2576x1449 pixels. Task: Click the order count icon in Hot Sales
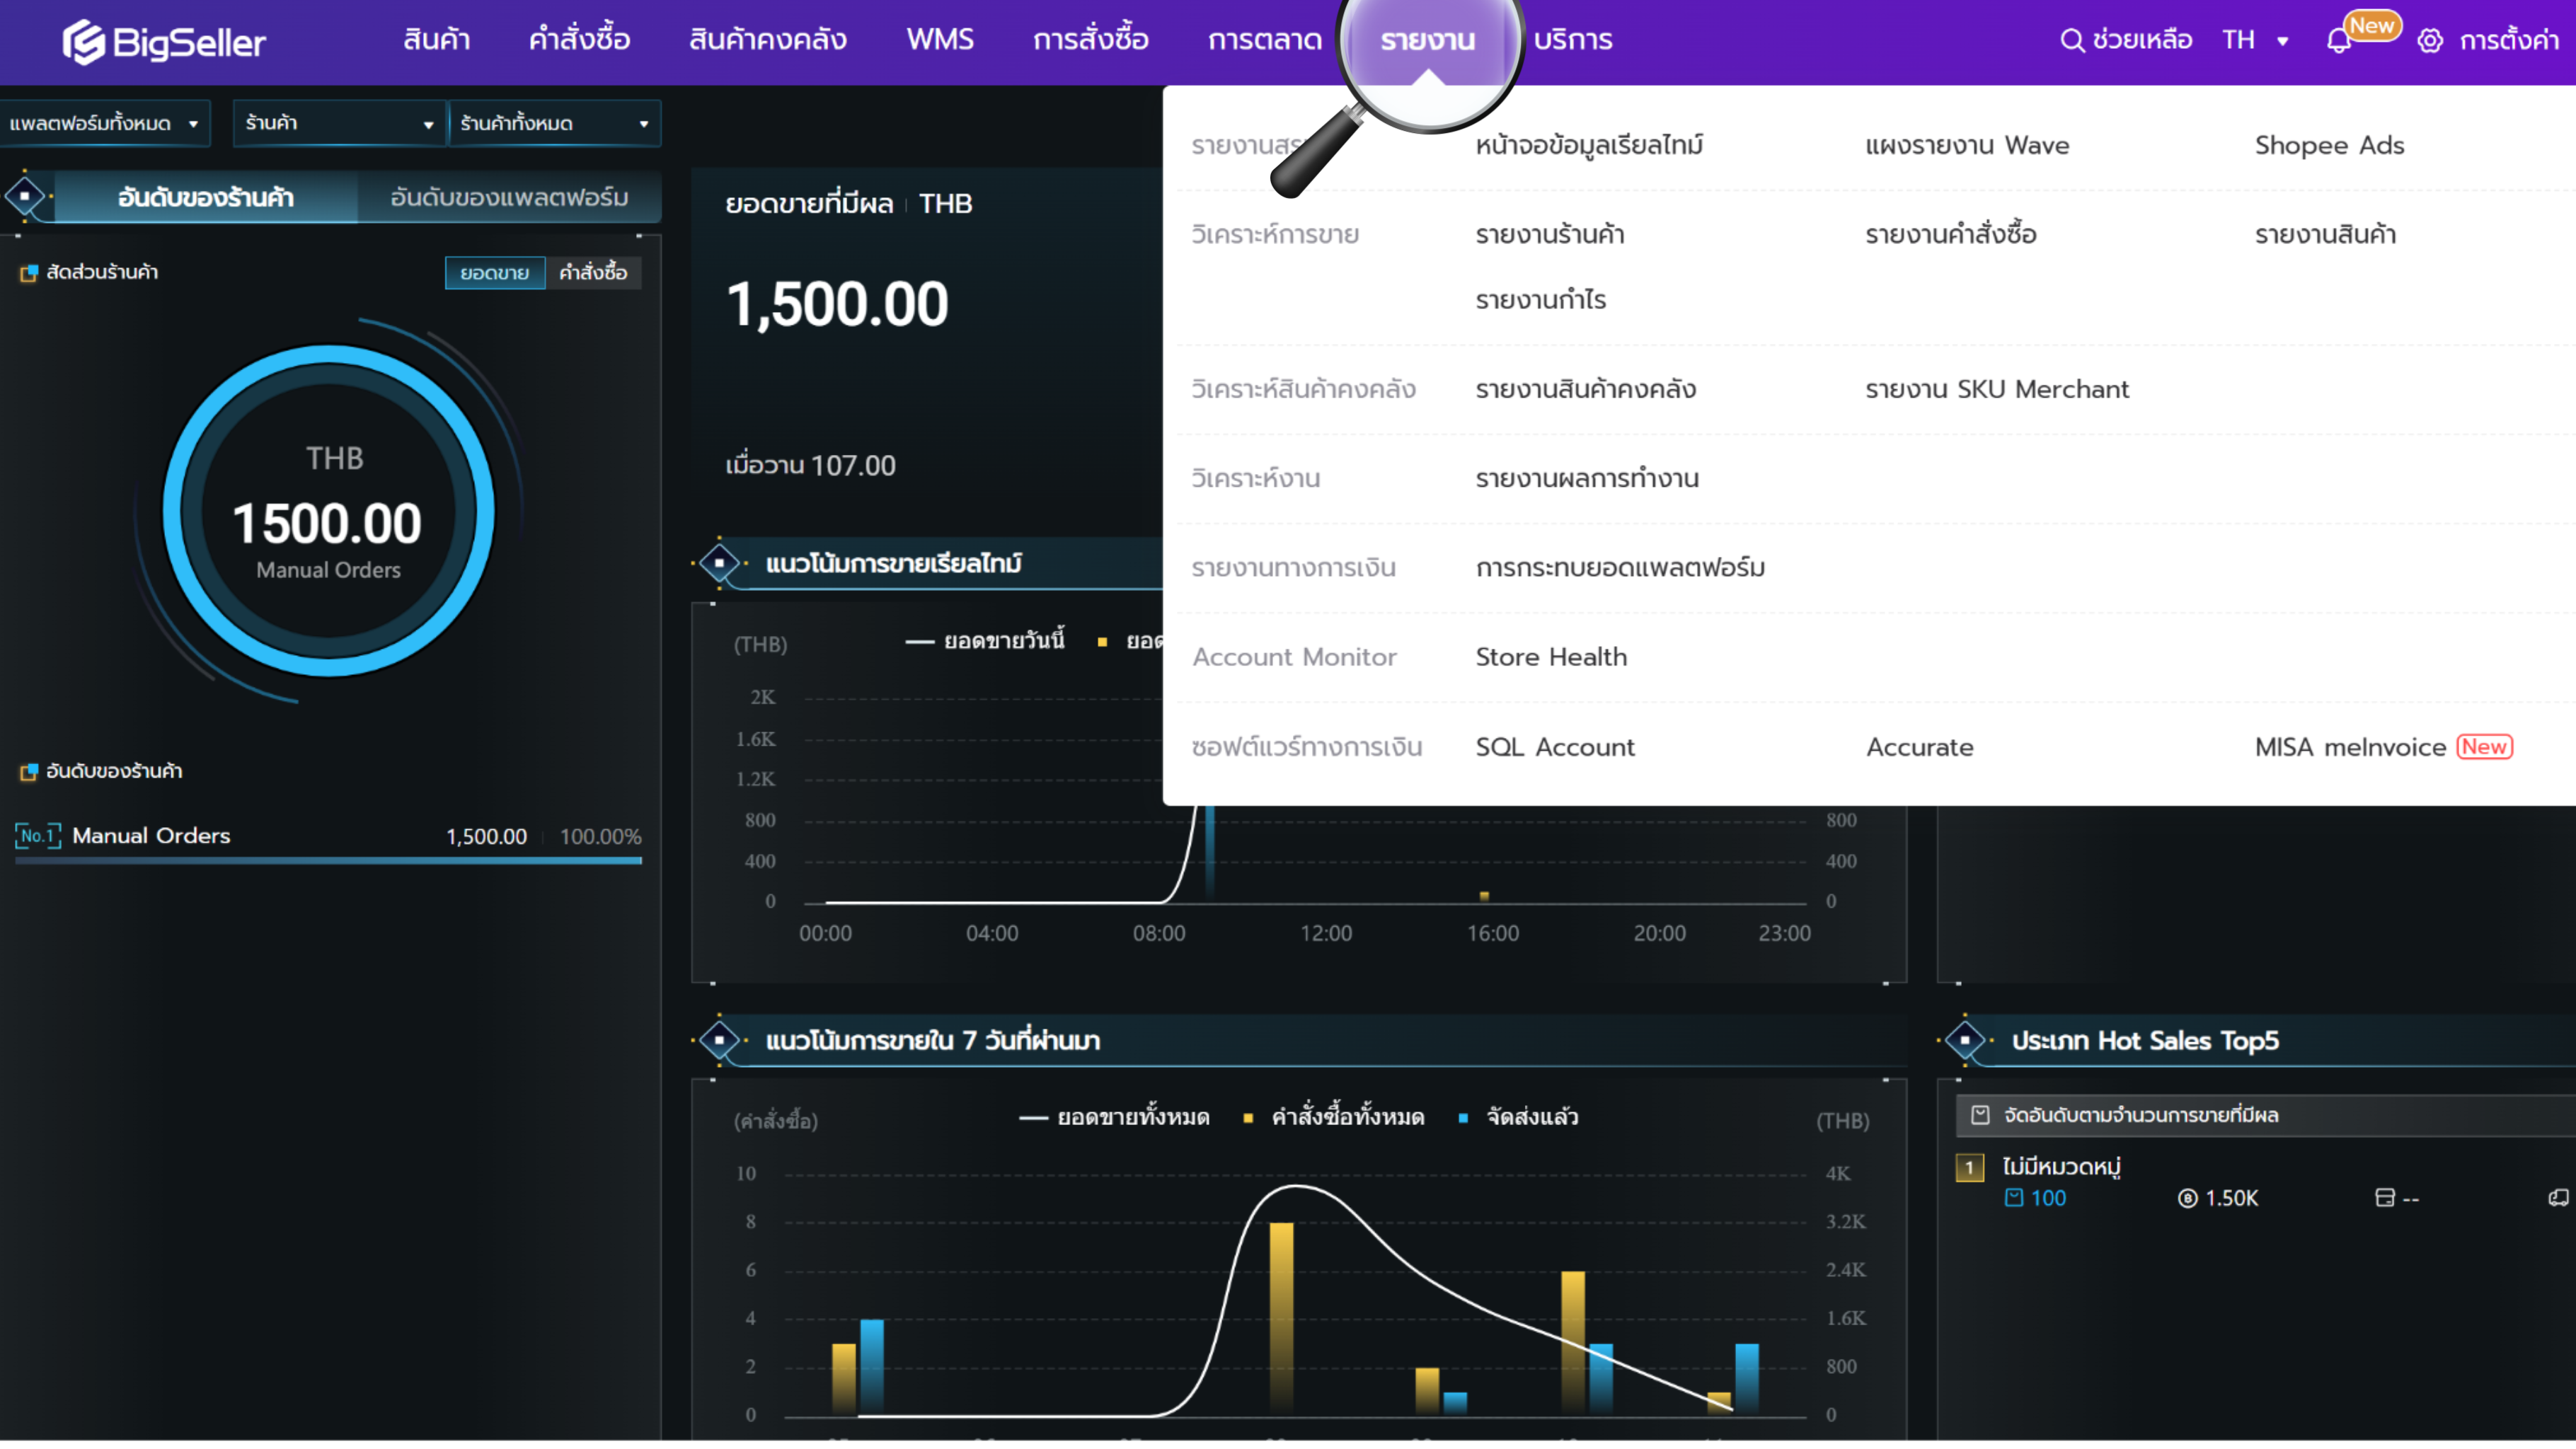(2013, 1198)
